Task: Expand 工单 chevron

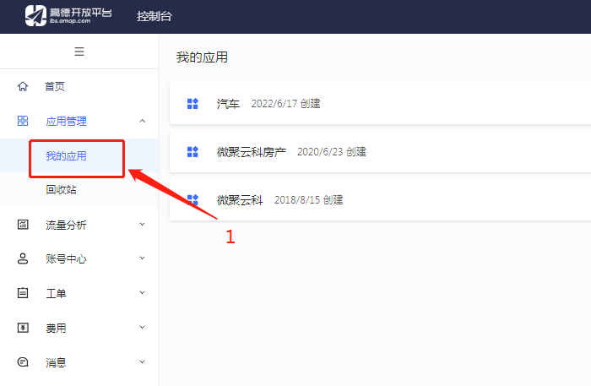Action: coord(142,293)
